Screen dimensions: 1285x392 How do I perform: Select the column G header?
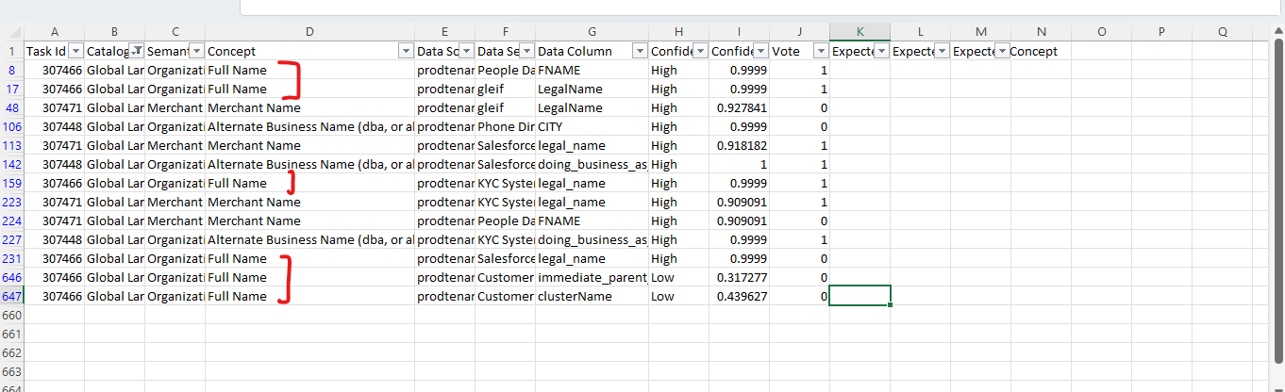pos(592,32)
